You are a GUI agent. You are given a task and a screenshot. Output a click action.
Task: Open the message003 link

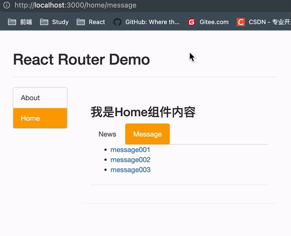130,170
